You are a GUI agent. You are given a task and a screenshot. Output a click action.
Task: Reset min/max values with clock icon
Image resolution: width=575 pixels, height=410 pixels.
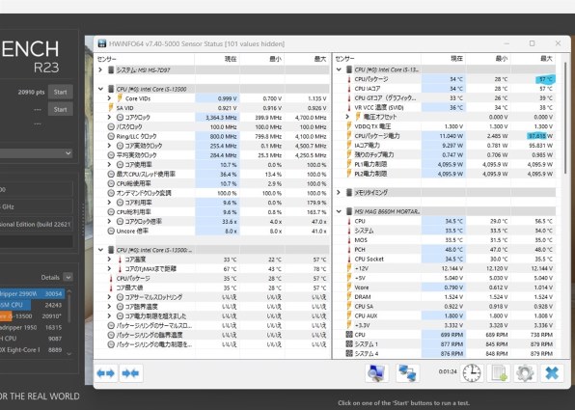click(x=472, y=373)
